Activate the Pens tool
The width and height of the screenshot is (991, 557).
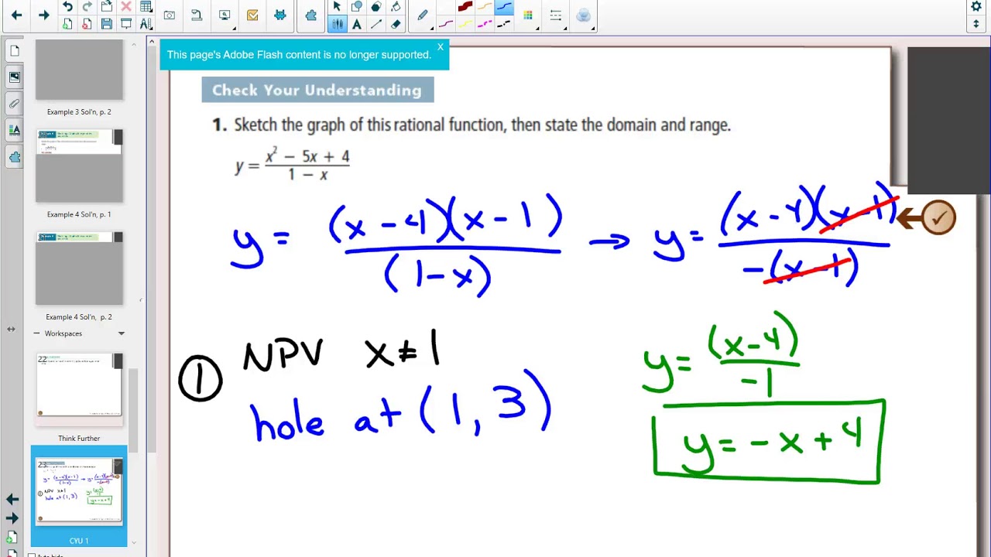click(x=337, y=24)
